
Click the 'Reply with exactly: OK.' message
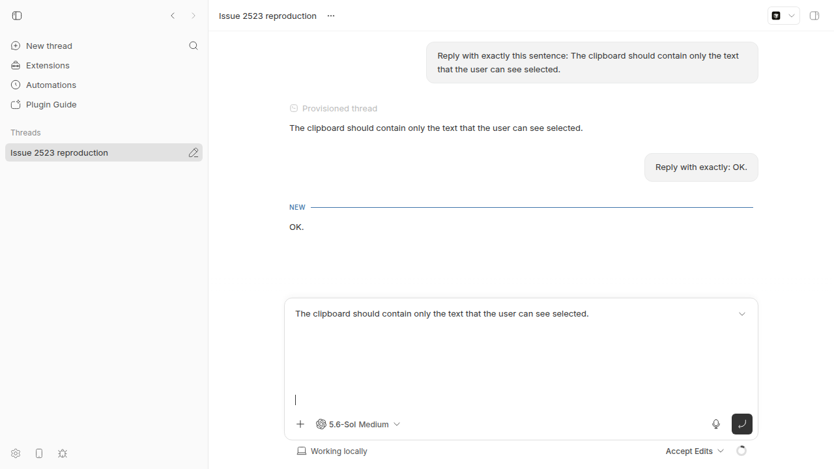[x=701, y=167]
